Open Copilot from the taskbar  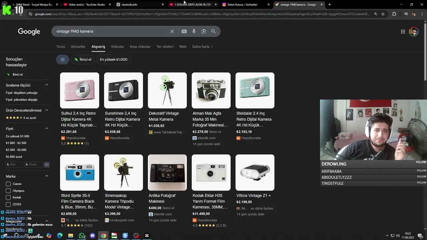tap(49, 236)
